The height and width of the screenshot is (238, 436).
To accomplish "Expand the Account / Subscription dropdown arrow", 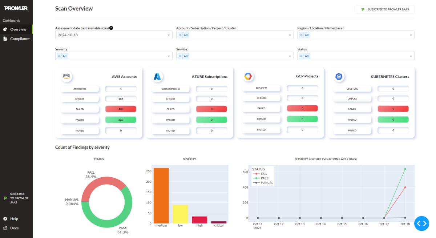I will 290,35.
